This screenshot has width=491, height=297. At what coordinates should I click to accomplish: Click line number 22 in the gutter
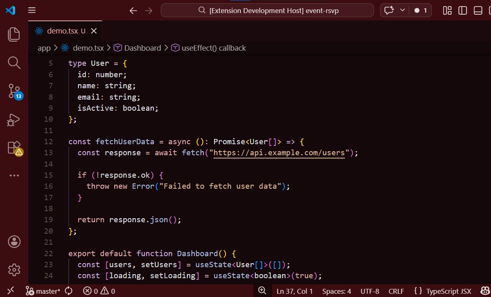coord(48,253)
